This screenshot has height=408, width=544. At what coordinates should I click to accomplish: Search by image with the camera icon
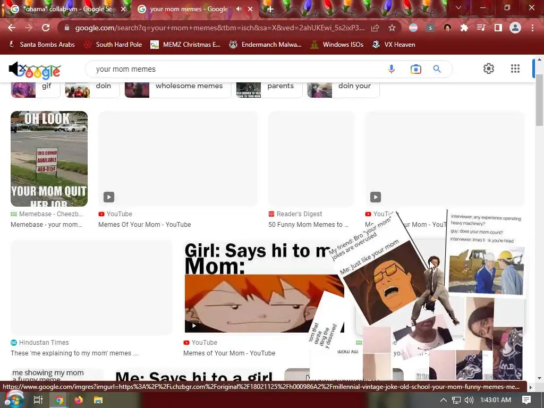point(415,69)
